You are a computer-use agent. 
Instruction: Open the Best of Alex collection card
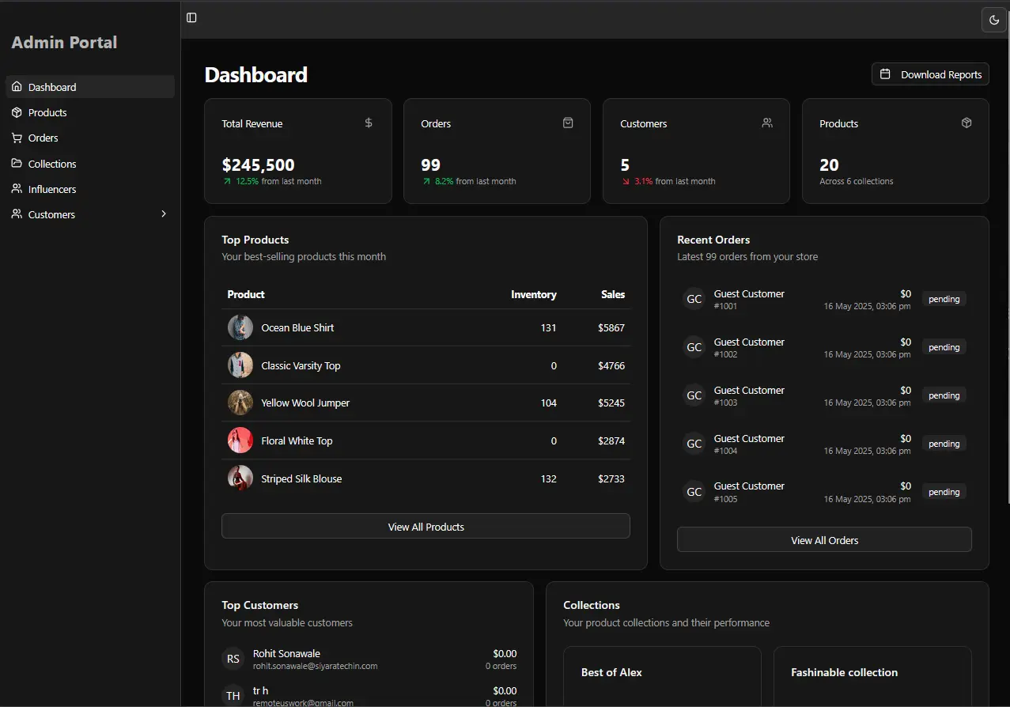[x=662, y=676]
